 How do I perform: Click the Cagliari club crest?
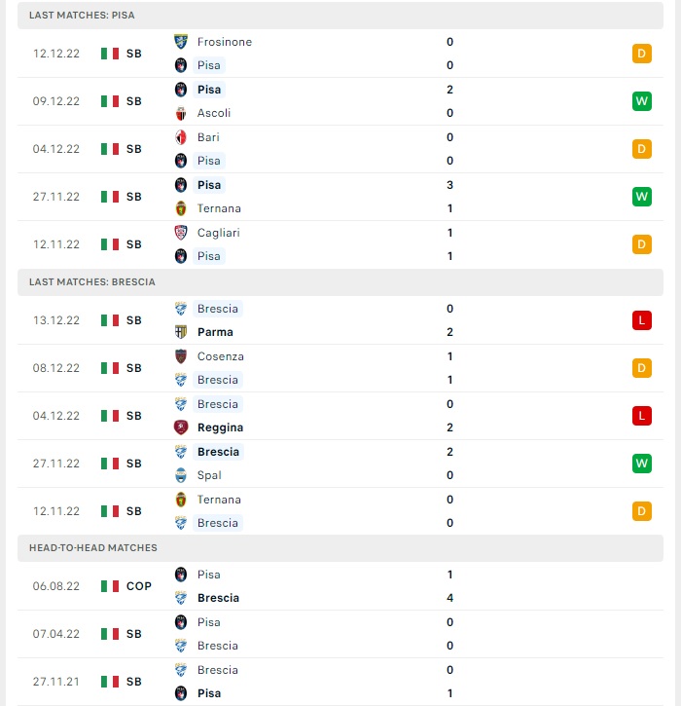pyautogui.click(x=181, y=233)
